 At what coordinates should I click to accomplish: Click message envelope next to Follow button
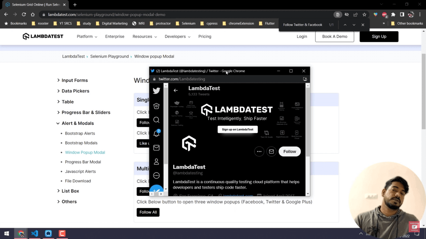pos(271,152)
